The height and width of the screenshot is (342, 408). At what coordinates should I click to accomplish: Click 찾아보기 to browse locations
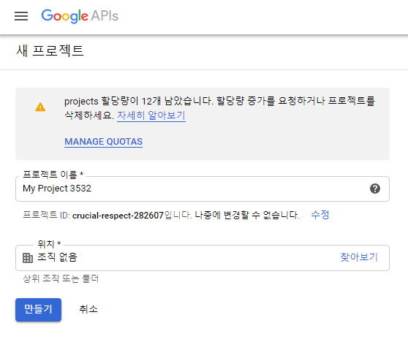coord(359,257)
